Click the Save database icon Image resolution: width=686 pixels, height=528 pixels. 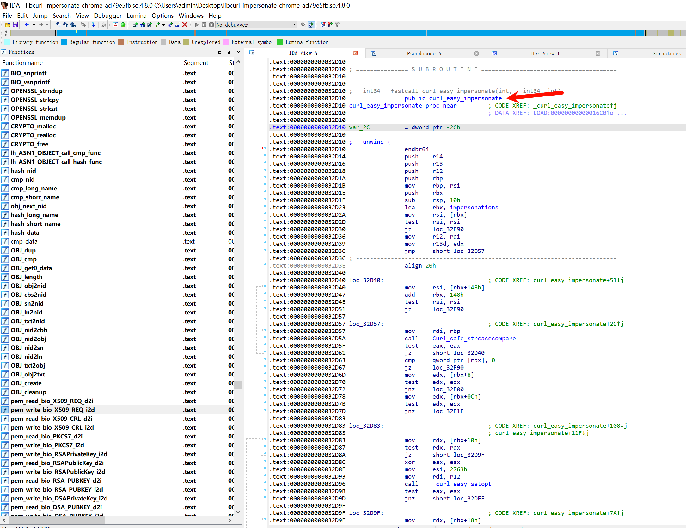15,25
